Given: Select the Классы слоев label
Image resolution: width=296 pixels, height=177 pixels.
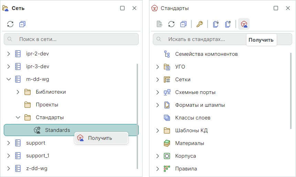Looking at the screenshot, I should pos(193,118).
